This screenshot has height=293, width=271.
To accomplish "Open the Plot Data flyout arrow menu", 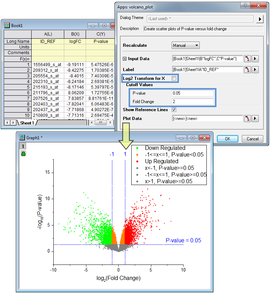I will 255,119.
